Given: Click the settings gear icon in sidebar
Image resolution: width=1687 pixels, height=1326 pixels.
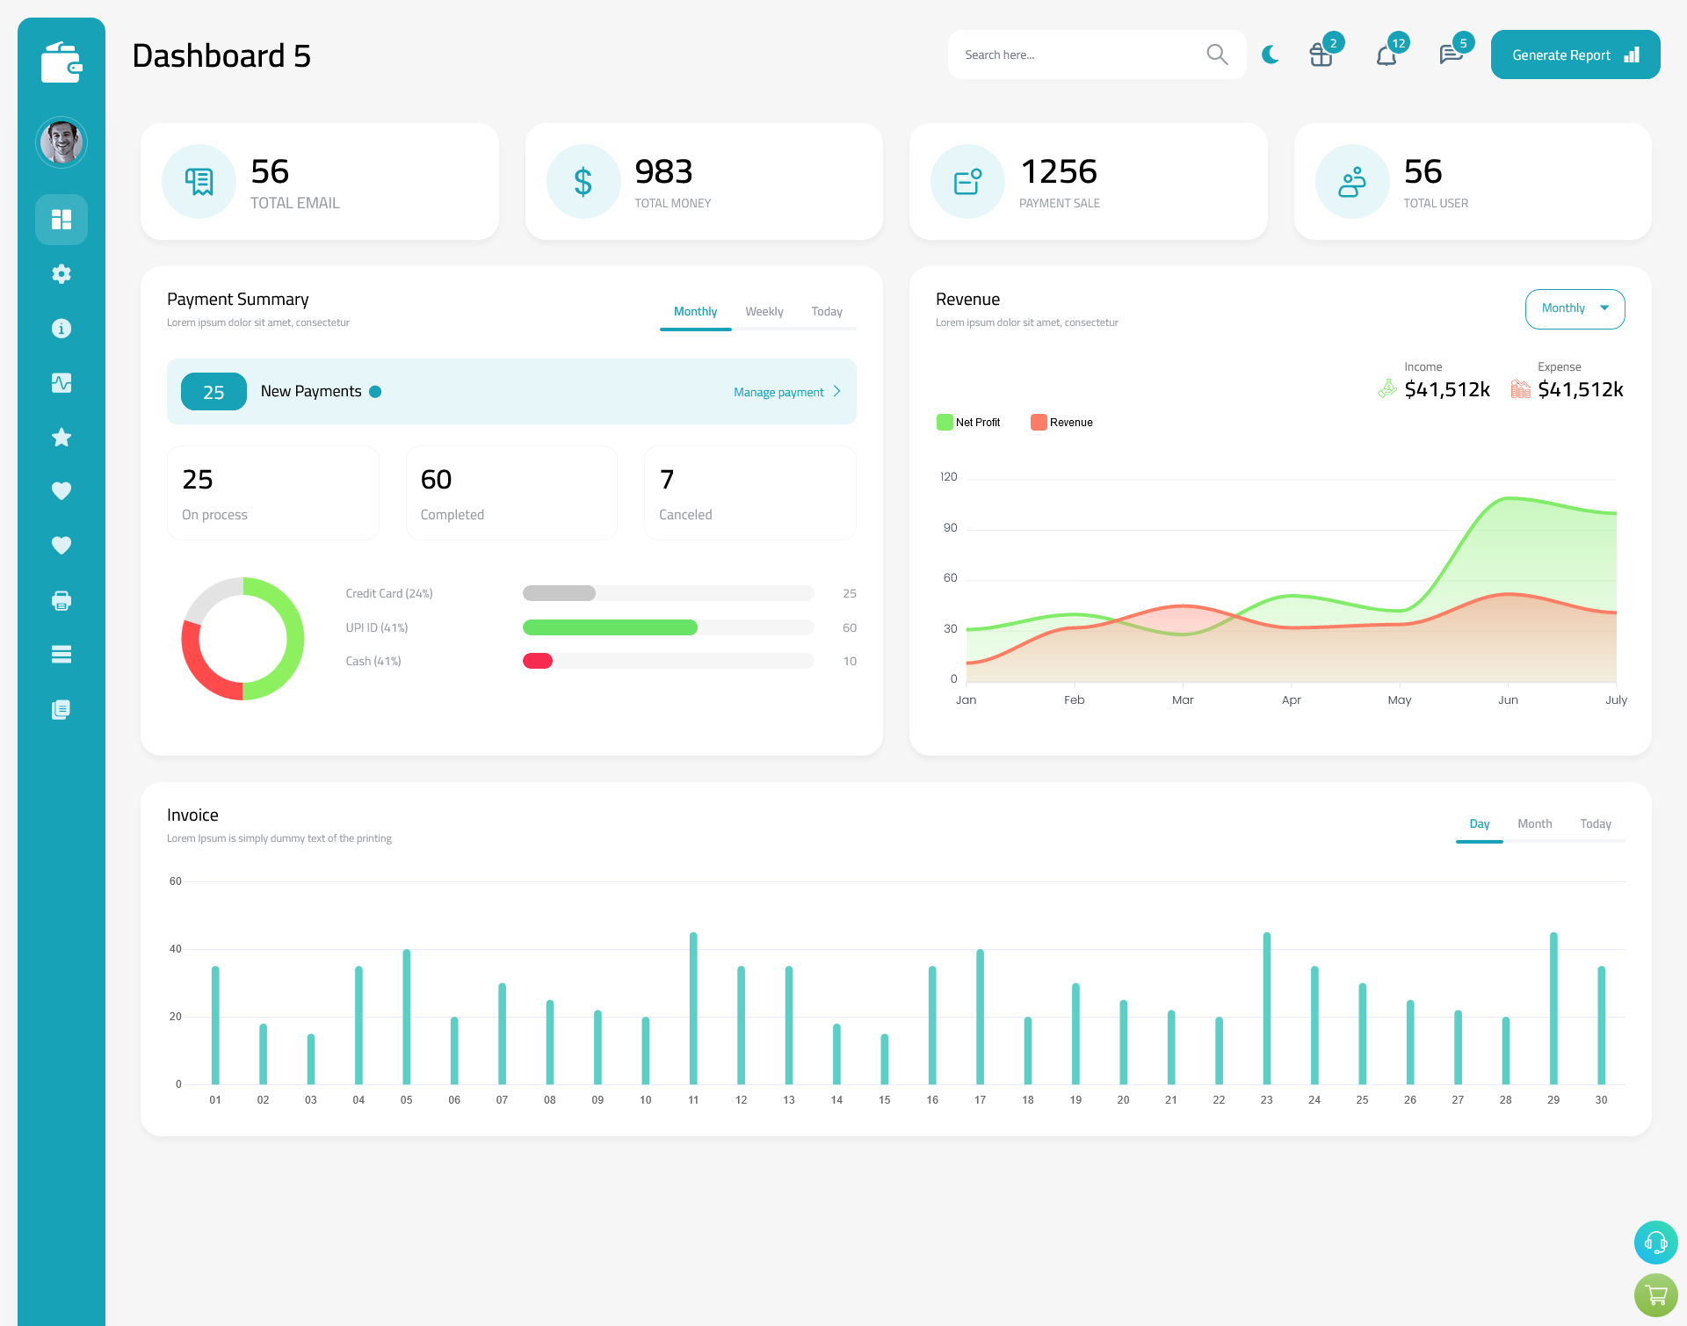Looking at the screenshot, I should pyautogui.click(x=62, y=274).
